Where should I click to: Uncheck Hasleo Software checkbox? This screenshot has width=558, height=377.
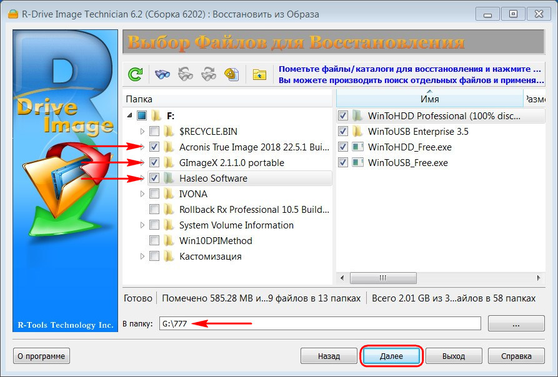154,178
